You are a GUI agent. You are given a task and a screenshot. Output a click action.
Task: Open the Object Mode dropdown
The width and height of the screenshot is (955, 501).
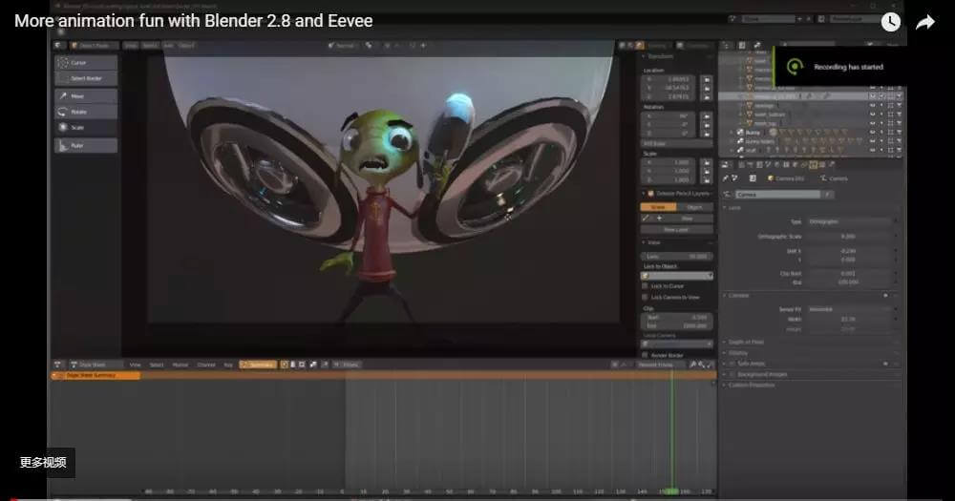94,45
